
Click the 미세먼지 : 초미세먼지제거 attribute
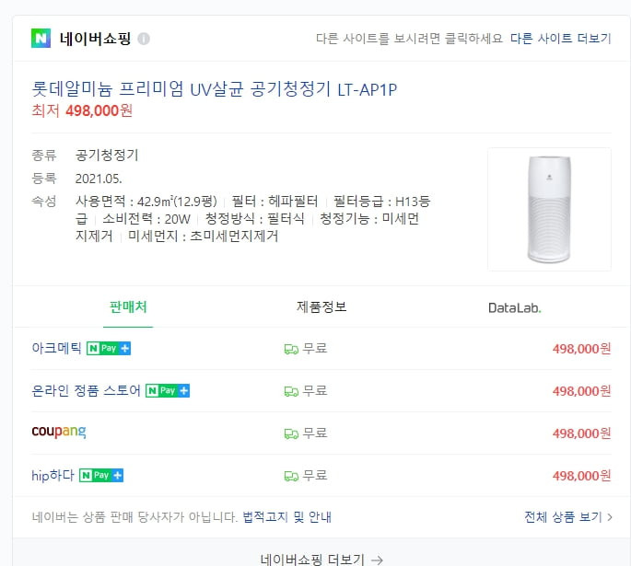click(203, 236)
